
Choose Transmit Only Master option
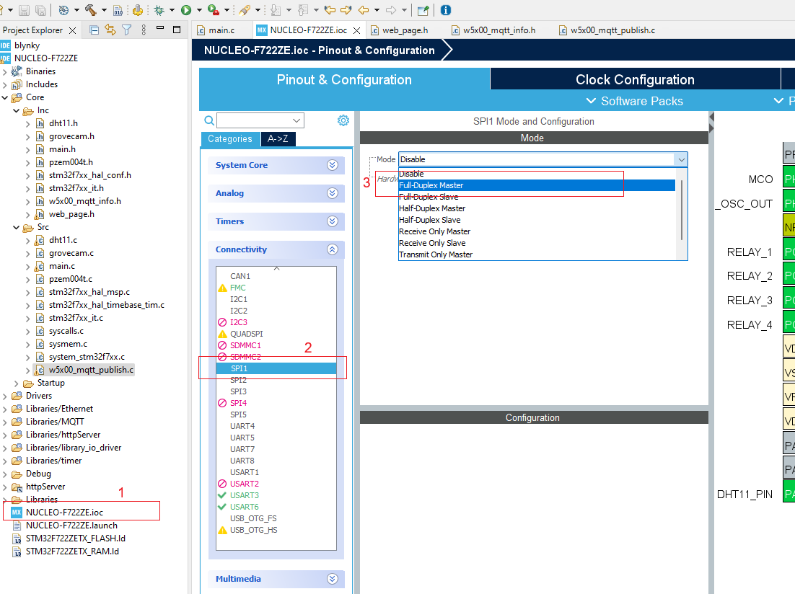click(537, 254)
